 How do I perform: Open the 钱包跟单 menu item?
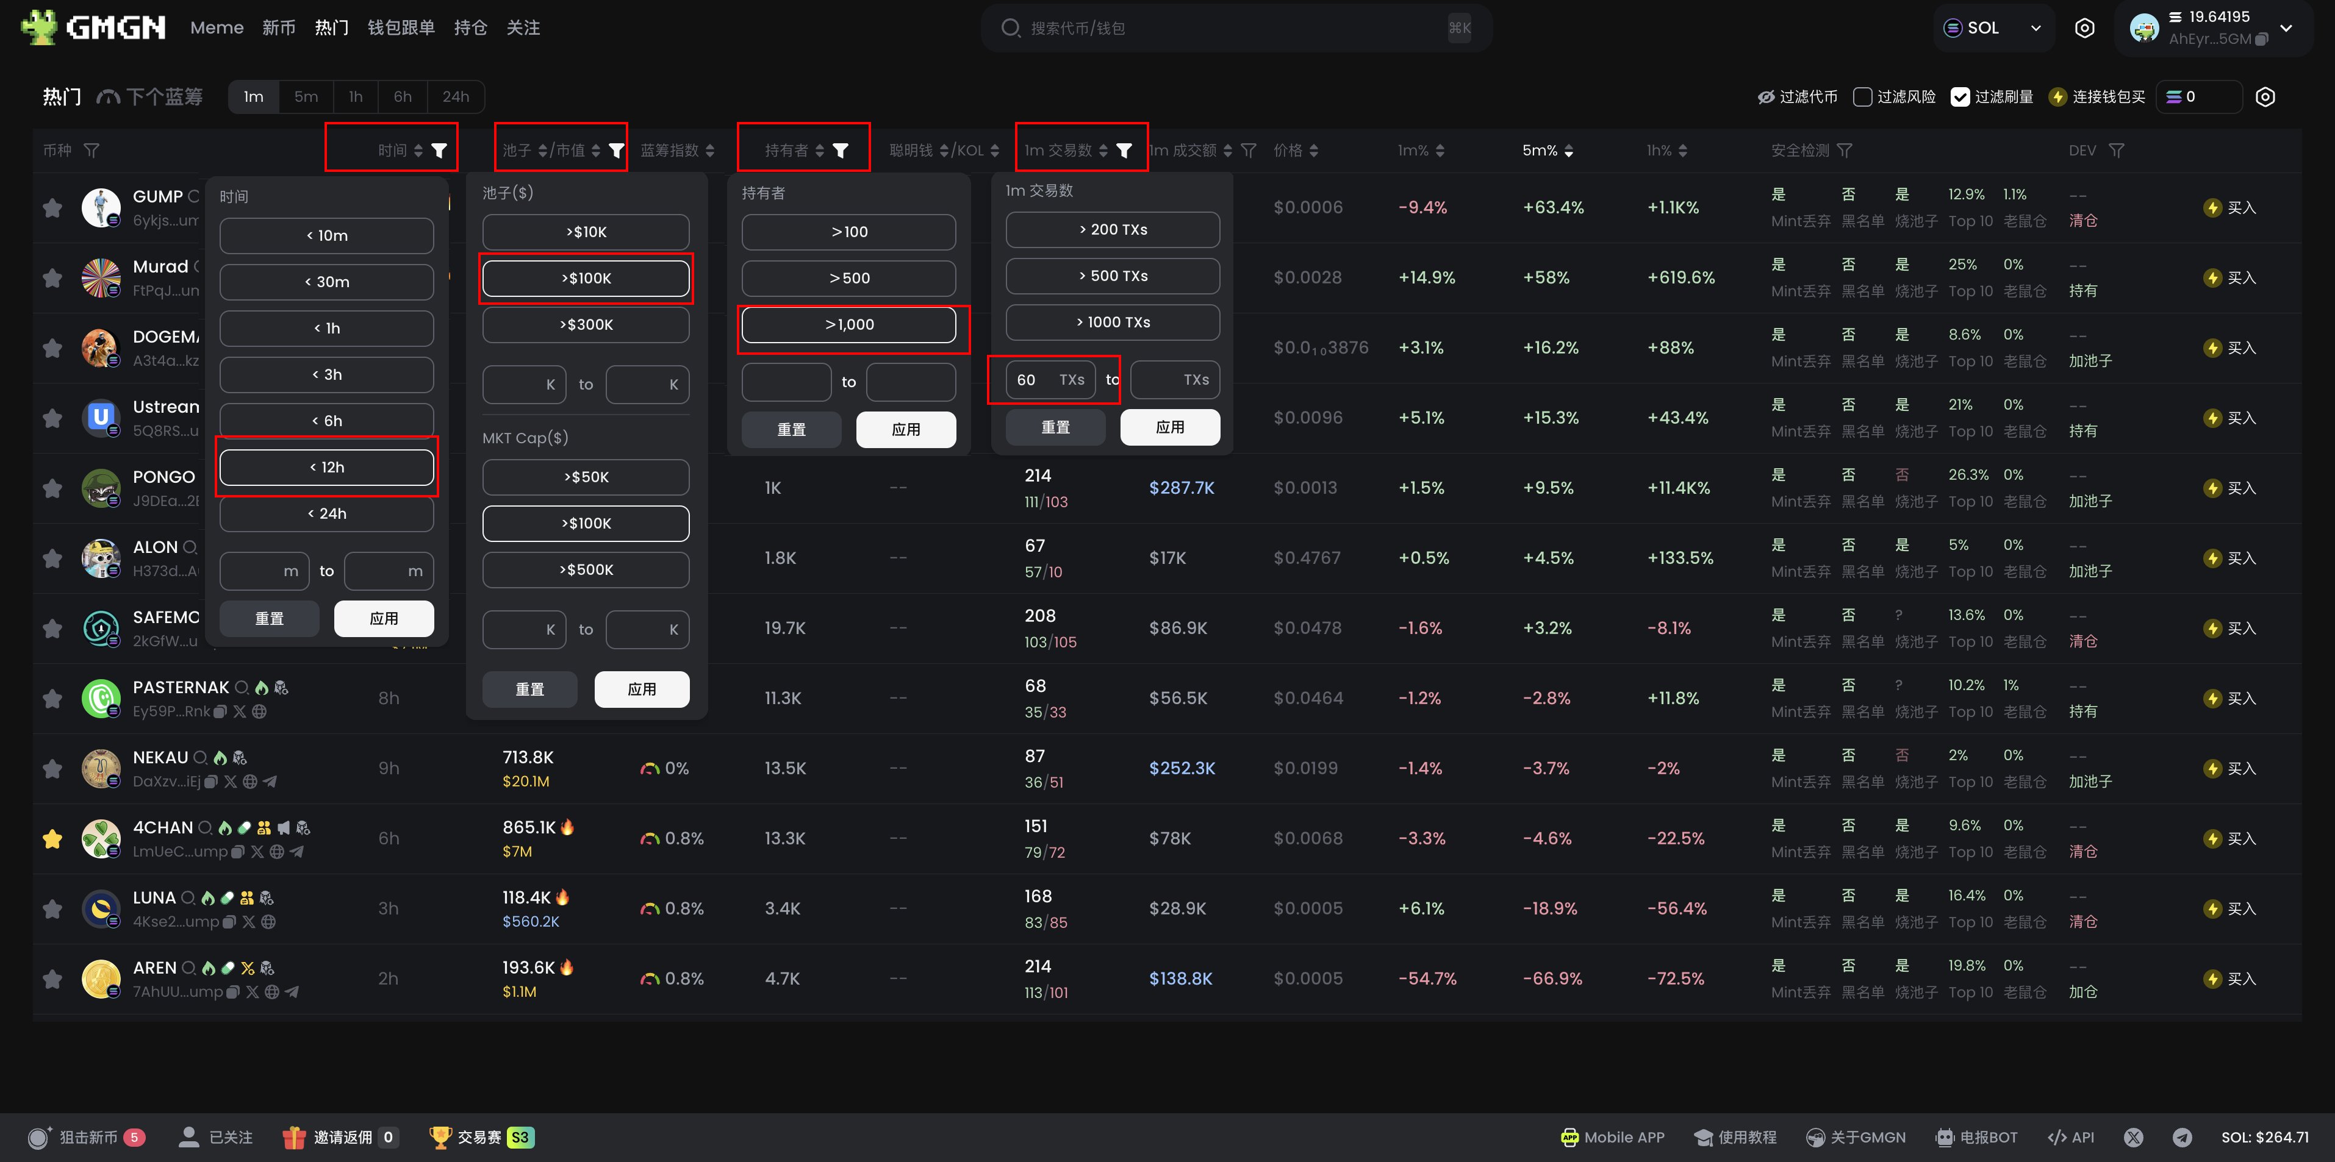(401, 28)
